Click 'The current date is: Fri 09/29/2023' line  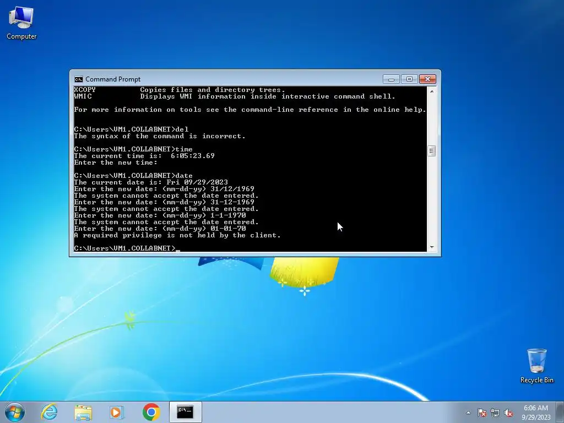point(151,182)
